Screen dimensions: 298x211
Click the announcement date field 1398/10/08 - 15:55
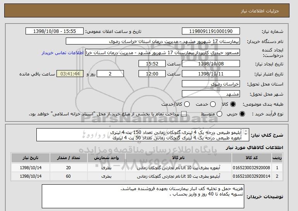(55, 31)
